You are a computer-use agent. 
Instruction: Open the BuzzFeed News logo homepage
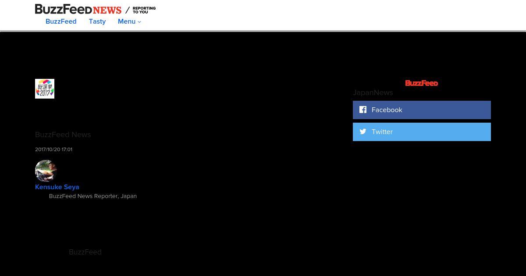click(x=78, y=9)
